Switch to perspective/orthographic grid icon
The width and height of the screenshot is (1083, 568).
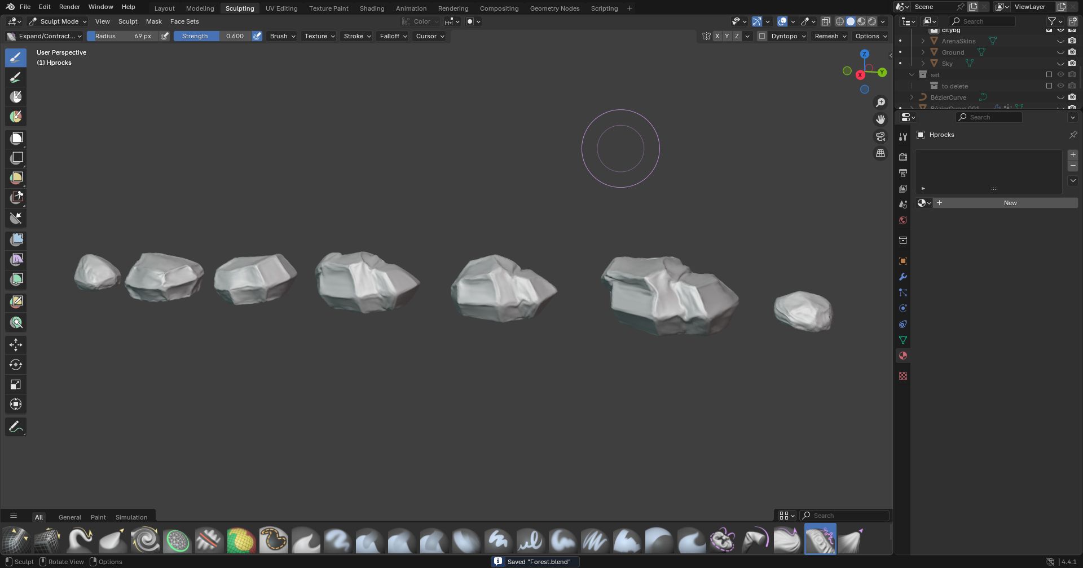(x=880, y=153)
